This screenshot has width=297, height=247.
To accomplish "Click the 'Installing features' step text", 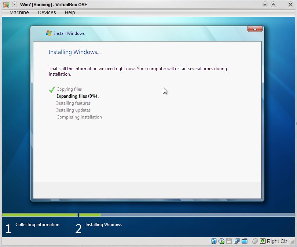I will point(73,103).
